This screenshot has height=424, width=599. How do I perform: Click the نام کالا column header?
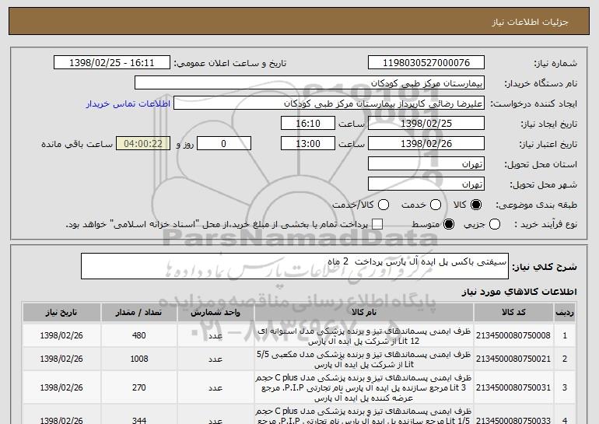[364, 313]
